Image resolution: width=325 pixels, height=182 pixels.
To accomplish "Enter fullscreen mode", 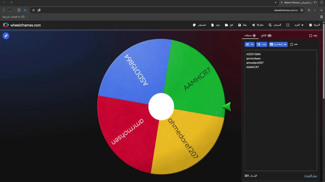I will coord(288,25).
